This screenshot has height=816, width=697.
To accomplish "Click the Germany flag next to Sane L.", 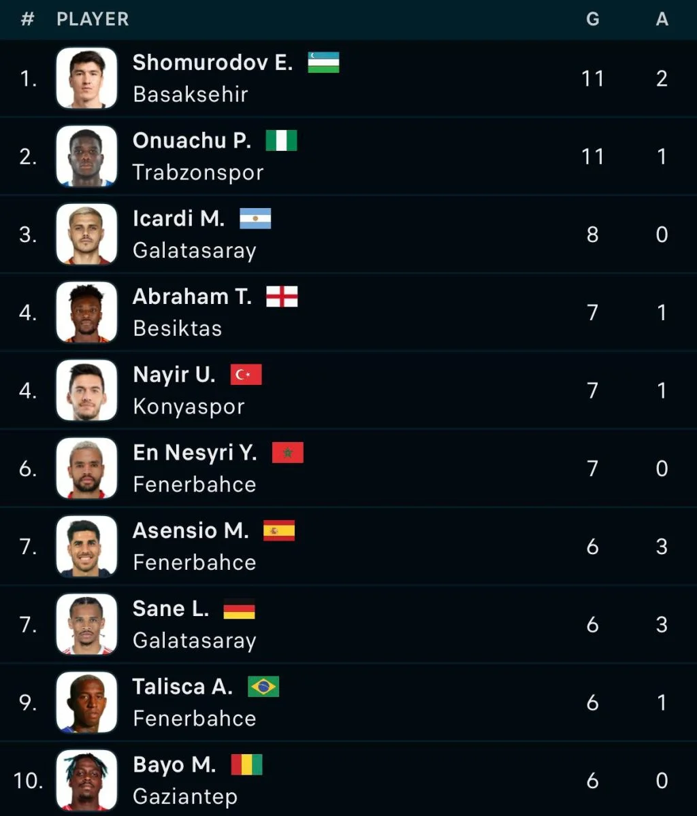I will pos(239,609).
